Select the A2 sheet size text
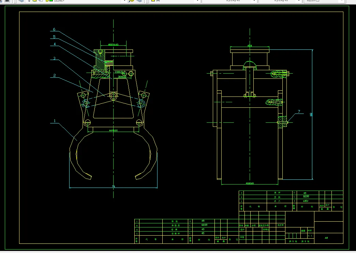 tap(326, 238)
